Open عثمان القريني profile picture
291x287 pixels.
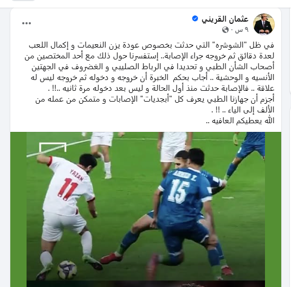(264, 24)
